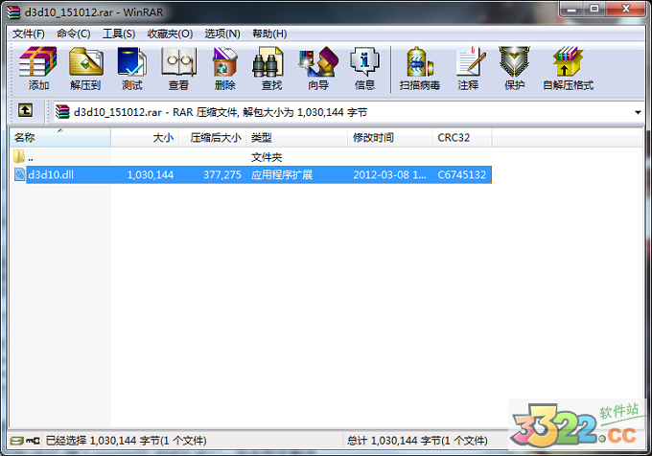
Task: Open the Options (选项) menu
Action: pyautogui.click(x=222, y=34)
